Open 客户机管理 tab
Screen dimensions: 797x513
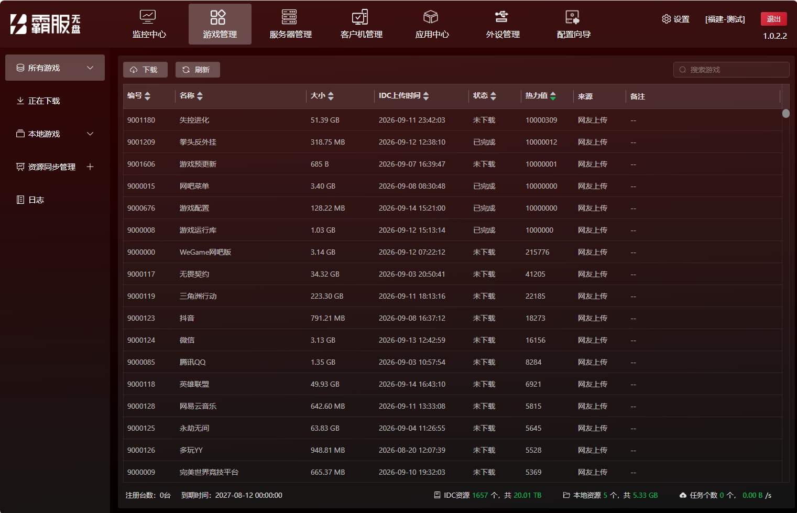[x=361, y=24]
